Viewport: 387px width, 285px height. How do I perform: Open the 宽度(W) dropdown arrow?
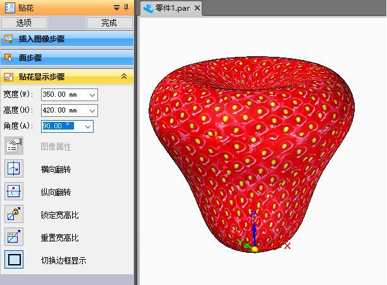(92, 95)
